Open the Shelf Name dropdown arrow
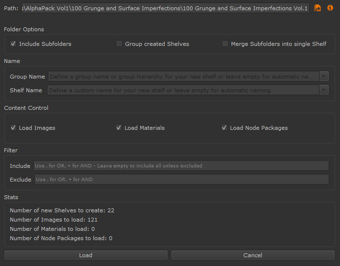 coord(324,90)
